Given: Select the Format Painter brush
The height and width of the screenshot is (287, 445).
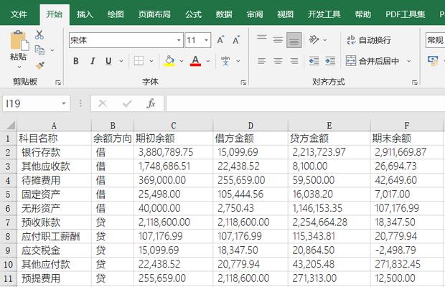Looking at the screenshot, I should coord(40,65).
